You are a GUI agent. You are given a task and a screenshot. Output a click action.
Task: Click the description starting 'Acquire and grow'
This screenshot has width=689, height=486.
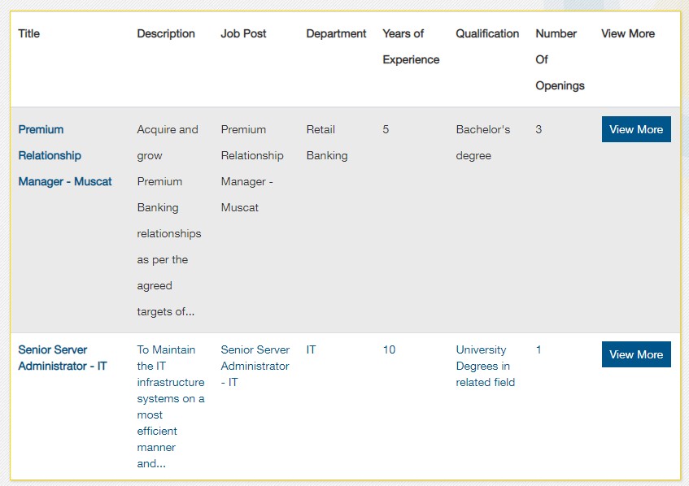point(169,220)
